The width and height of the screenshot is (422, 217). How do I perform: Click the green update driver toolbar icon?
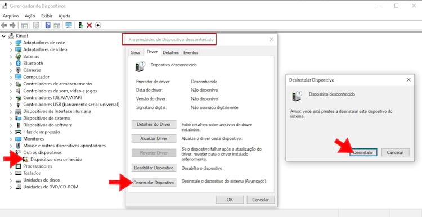click(80, 25)
